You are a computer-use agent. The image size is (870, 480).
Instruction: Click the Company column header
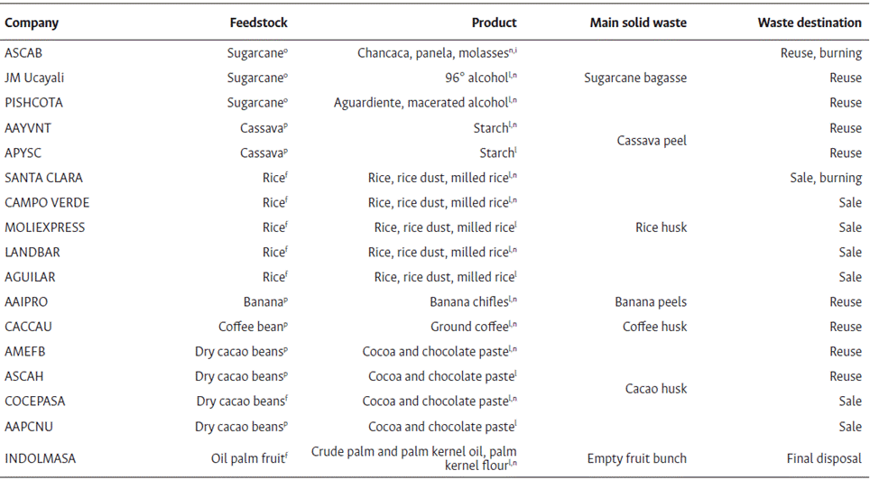point(32,23)
